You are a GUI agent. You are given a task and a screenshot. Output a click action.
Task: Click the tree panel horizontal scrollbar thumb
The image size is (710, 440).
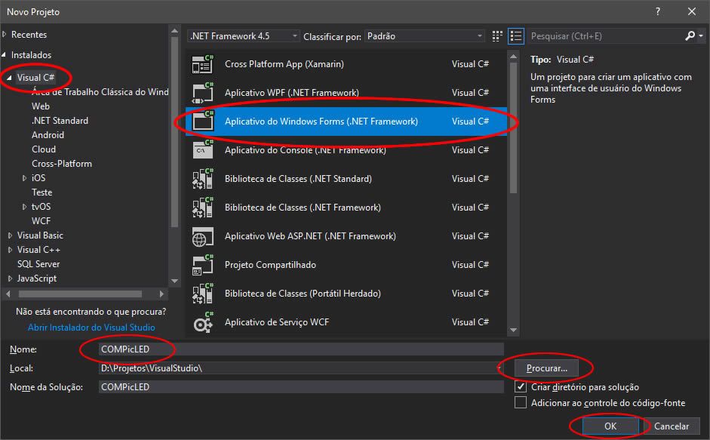click(80, 294)
